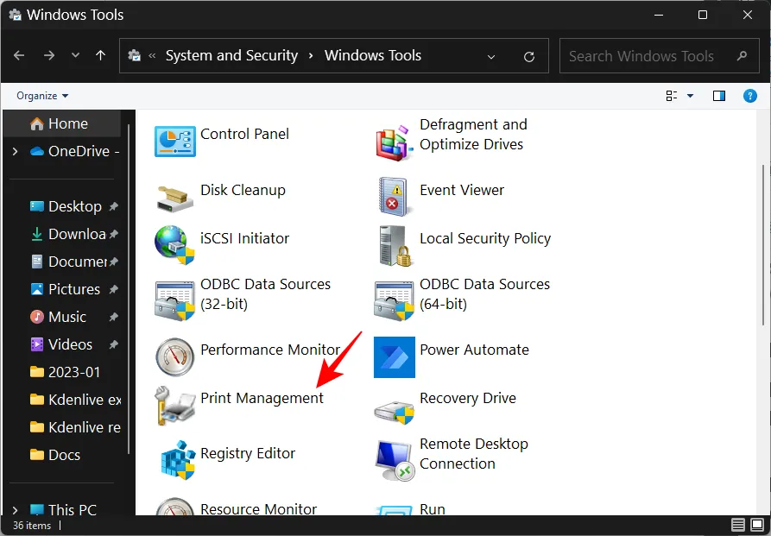Open the Power Automate icon
This screenshot has width=771, height=536.
point(395,356)
